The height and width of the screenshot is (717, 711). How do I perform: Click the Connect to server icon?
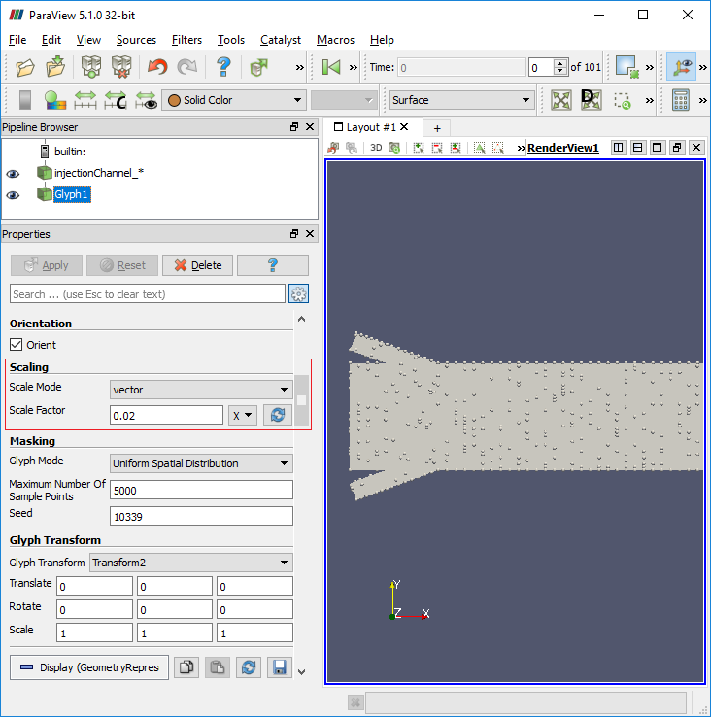[x=91, y=67]
